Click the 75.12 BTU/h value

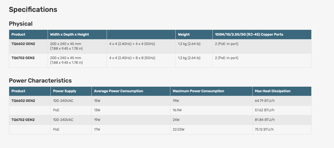(x=264, y=129)
